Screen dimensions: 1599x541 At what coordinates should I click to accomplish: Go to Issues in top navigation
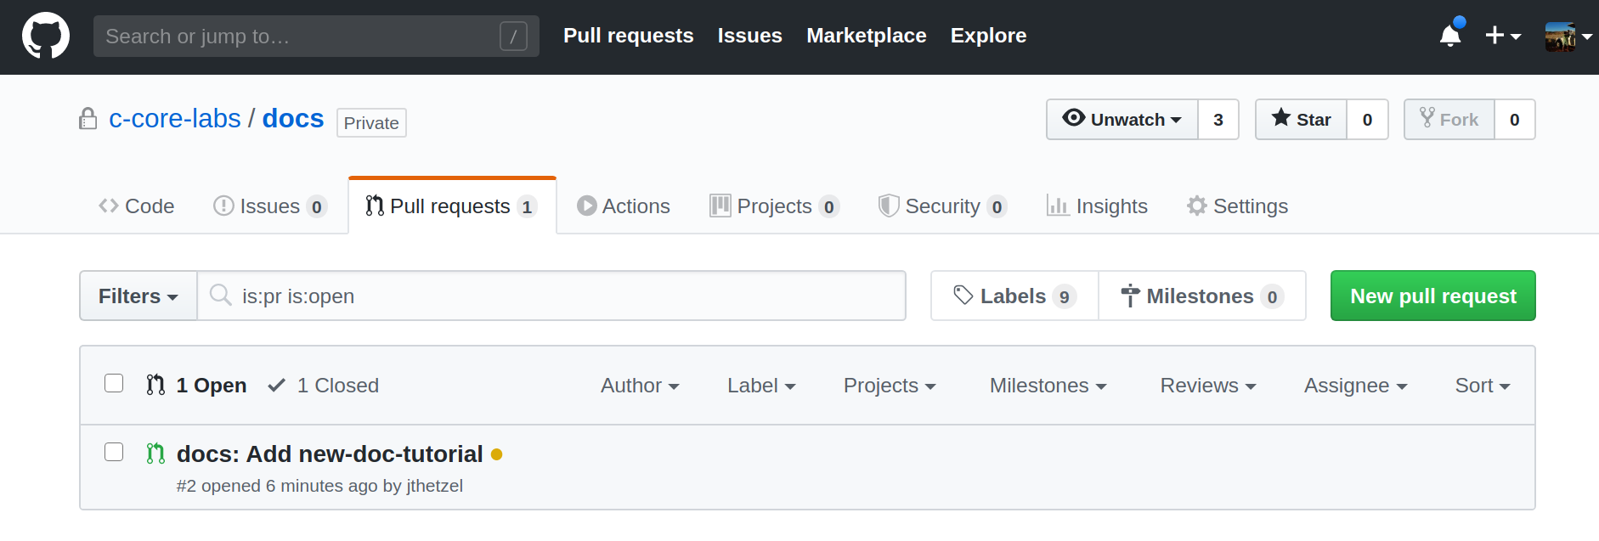[x=749, y=36]
